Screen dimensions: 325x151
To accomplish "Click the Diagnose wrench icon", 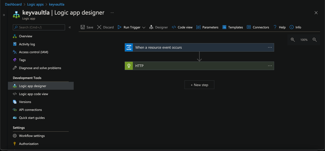I will pos(15,68).
